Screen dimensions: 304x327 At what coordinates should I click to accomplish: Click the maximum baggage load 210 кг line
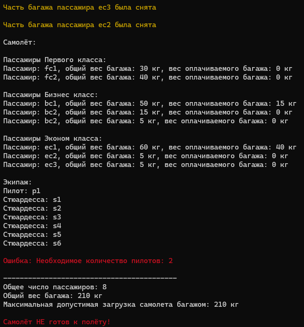(x=121, y=304)
